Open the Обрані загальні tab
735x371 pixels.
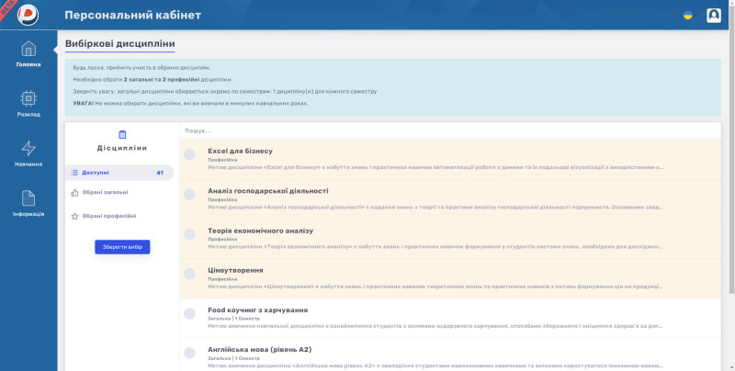tap(119, 193)
